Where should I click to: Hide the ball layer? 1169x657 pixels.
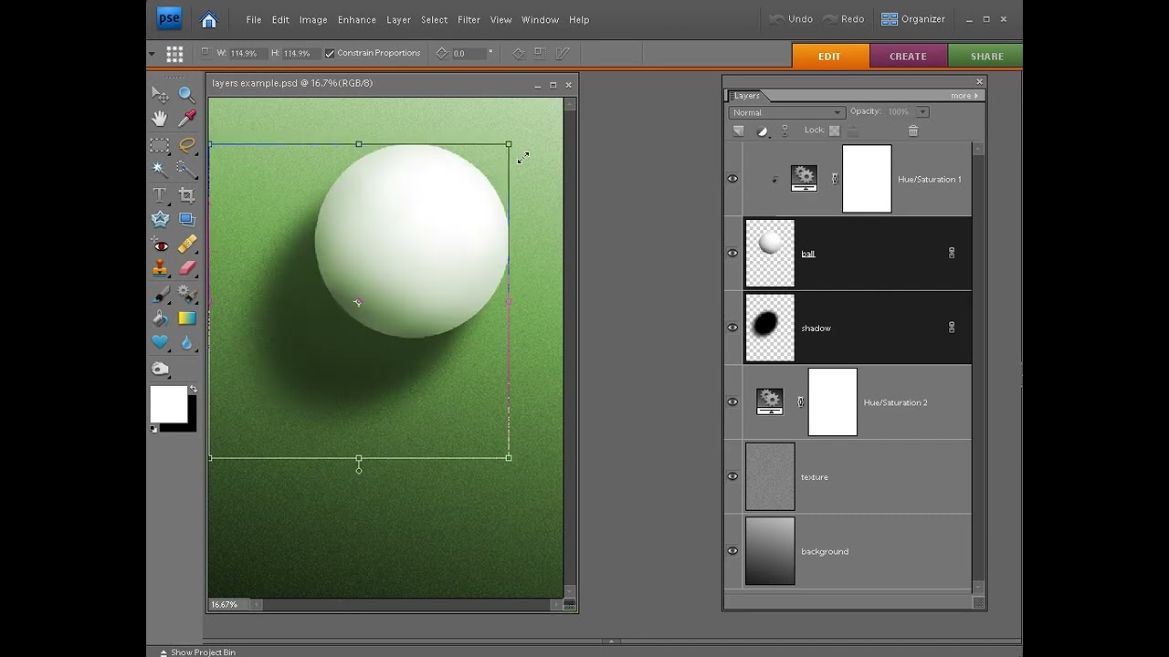pyautogui.click(x=732, y=253)
